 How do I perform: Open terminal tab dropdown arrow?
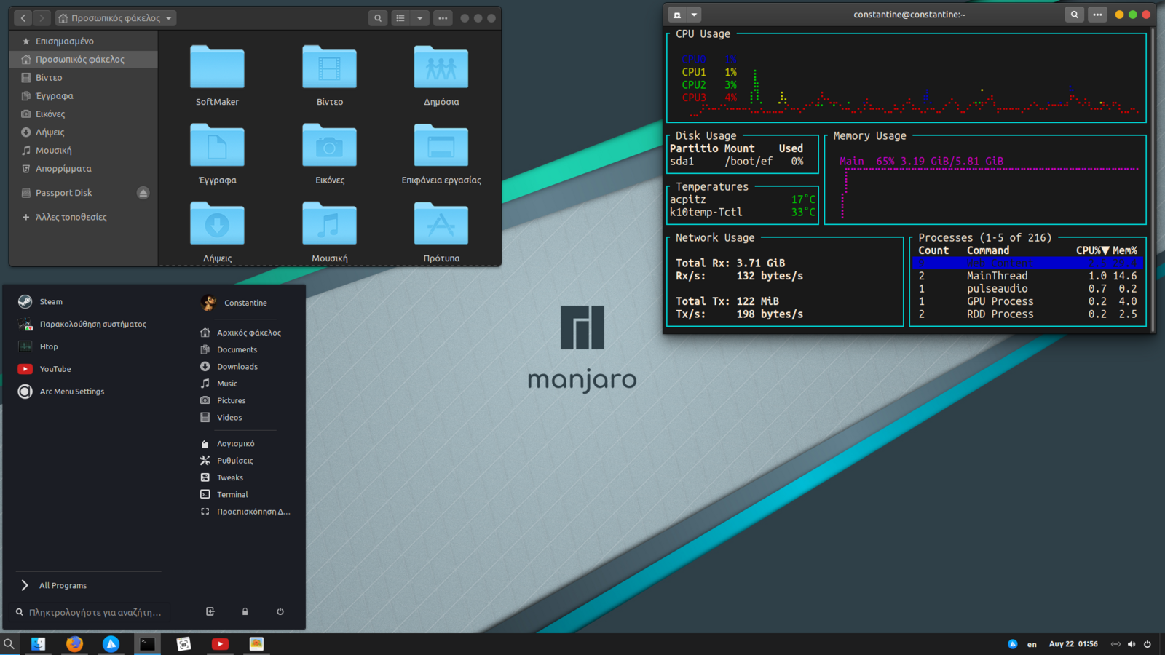click(694, 15)
